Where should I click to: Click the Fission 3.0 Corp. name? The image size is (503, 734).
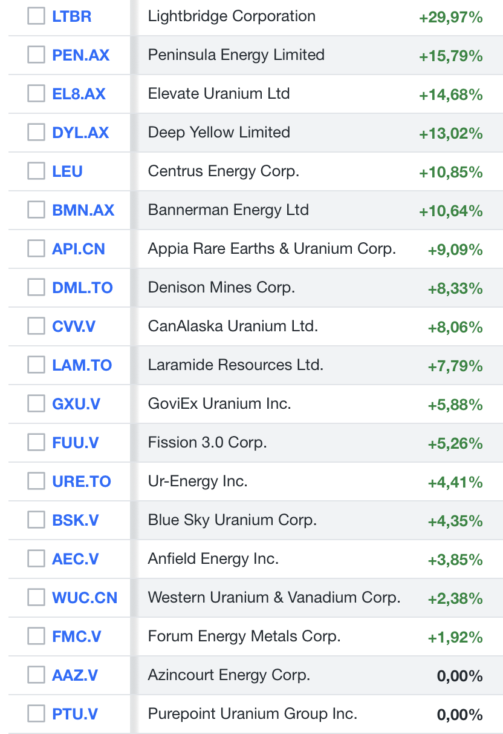(207, 443)
